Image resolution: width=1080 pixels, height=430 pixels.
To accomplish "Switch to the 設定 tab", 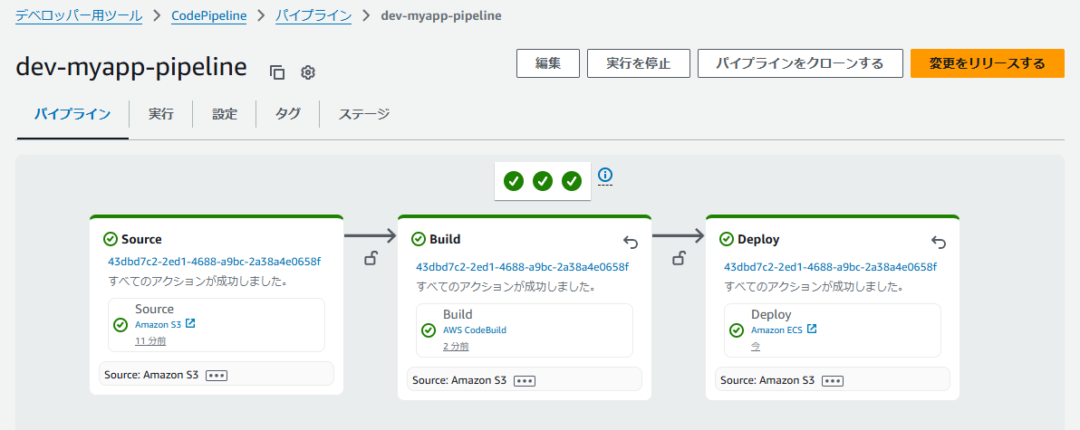I will click(225, 114).
